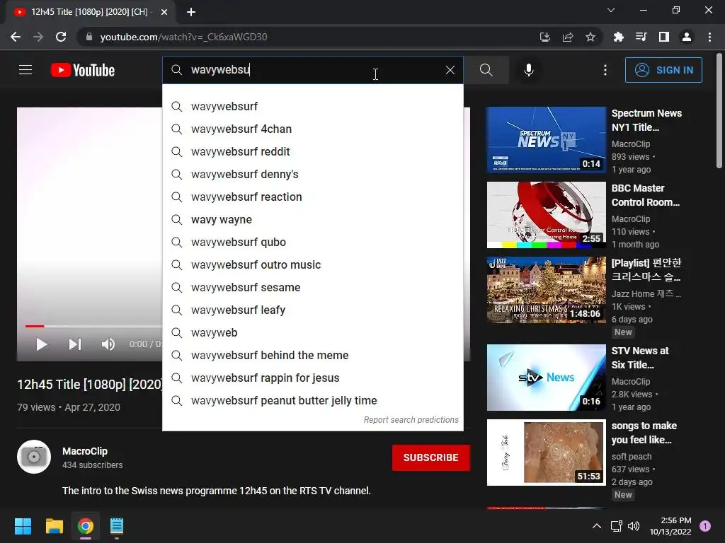Reload the page
This screenshot has height=543, width=725.
tap(61, 37)
